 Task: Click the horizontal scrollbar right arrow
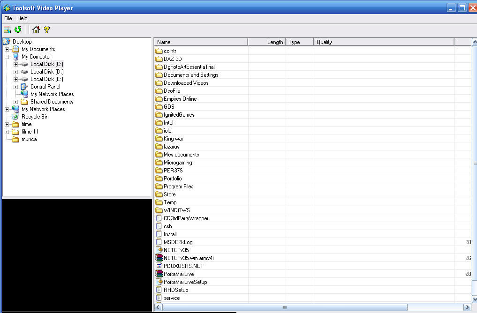point(467,307)
